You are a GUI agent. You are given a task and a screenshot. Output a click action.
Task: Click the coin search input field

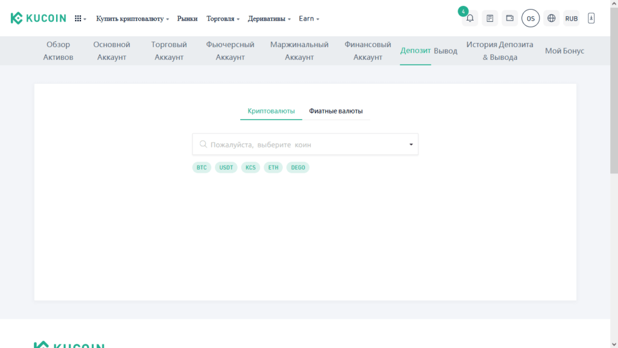click(302, 144)
